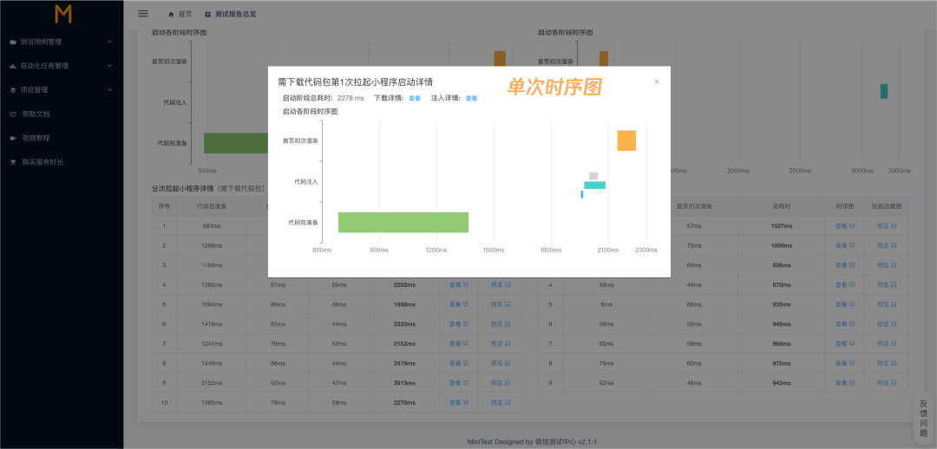
Task: Click the 查看 chart icon in the 935ms row
Action: coord(852,304)
